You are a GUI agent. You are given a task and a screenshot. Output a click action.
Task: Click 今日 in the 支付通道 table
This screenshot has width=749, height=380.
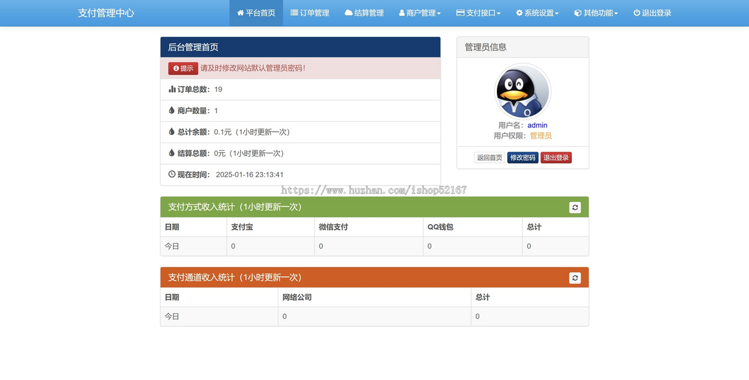(172, 317)
